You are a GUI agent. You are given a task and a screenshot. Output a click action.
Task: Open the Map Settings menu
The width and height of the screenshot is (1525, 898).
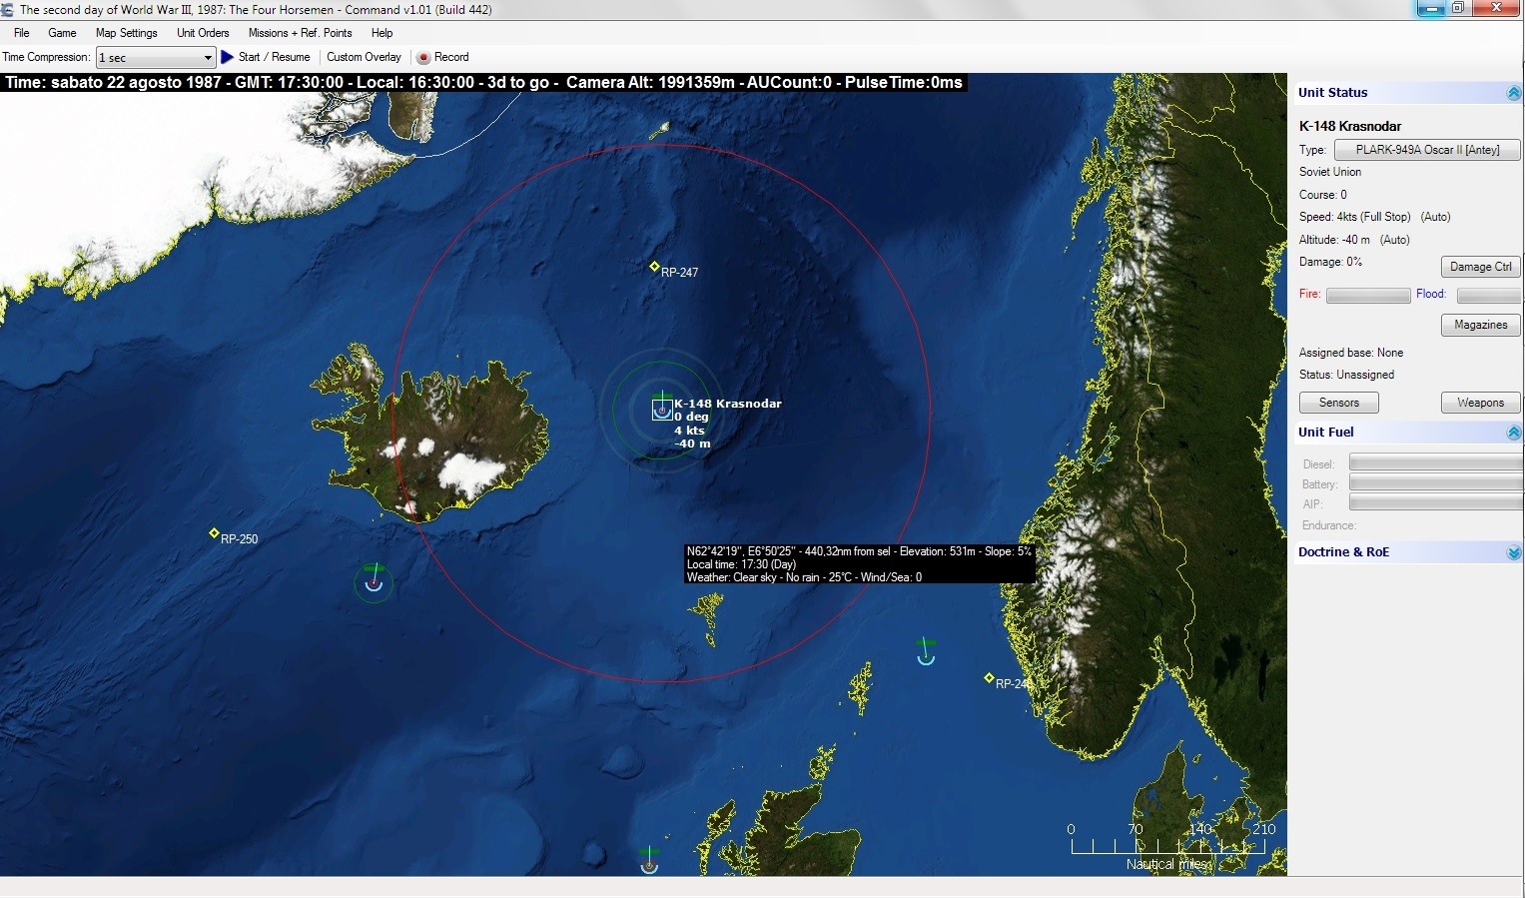coord(126,33)
